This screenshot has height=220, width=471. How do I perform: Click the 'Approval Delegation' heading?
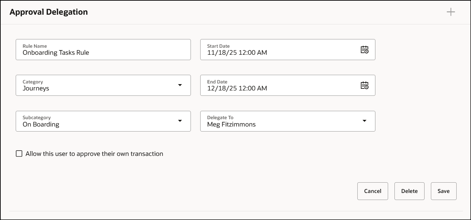(48, 12)
